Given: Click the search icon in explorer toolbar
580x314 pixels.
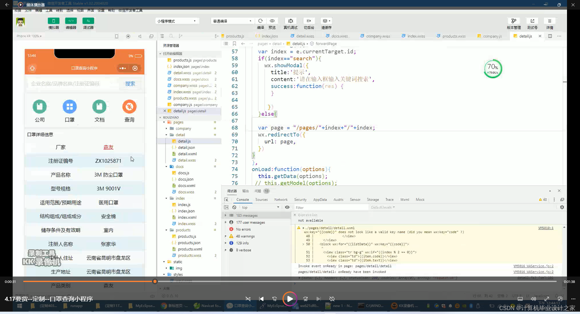Looking at the screenshot, I should [x=171, y=36].
